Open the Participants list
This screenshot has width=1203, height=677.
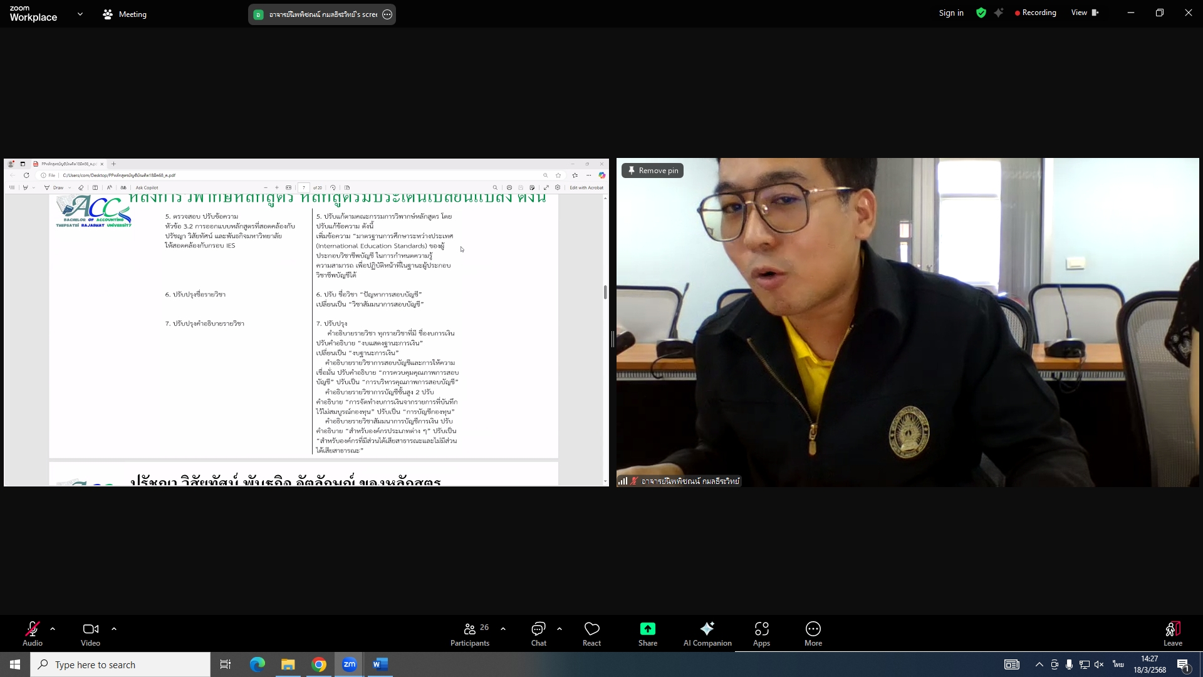click(470, 633)
